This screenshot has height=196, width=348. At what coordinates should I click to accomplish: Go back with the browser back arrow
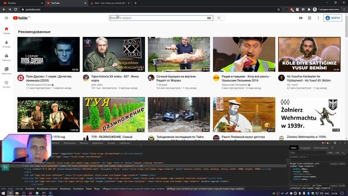(x=4, y=10)
